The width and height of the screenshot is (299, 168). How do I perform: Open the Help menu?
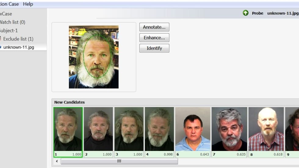click(x=28, y=4)
